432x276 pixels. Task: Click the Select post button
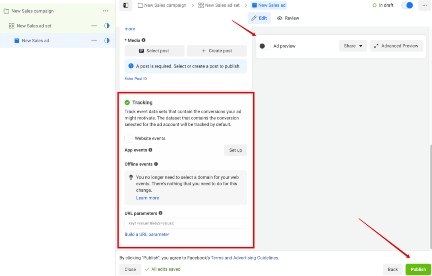(x=154, y=51)
